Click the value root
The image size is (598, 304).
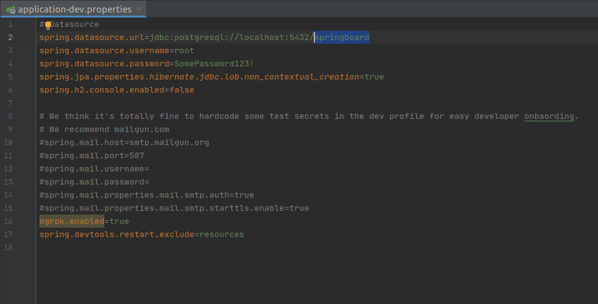click(x=184, y=51)
